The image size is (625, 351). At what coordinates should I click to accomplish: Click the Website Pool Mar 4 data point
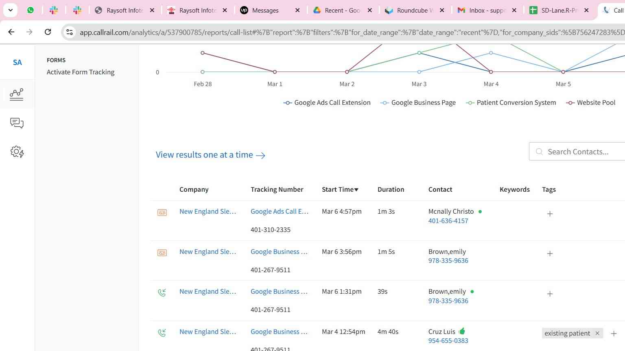coord(491,72)
